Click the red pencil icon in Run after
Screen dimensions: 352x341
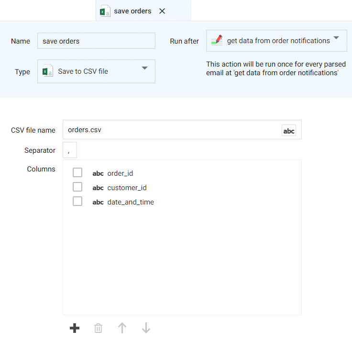pos(217,40)
